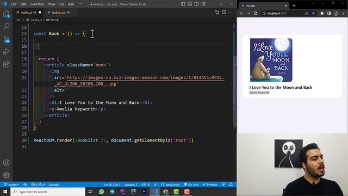Open the Extensions view
The width and height of the screenshot is (348, 196).
[7, 64]
